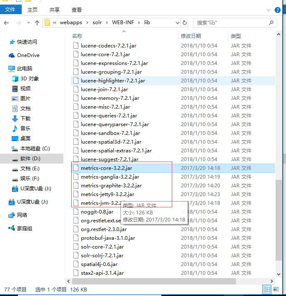The image size is (286, 296).
Task: Select metrics-jetty9-3.2.2.jar file
Action: click(x=108, y=194)
